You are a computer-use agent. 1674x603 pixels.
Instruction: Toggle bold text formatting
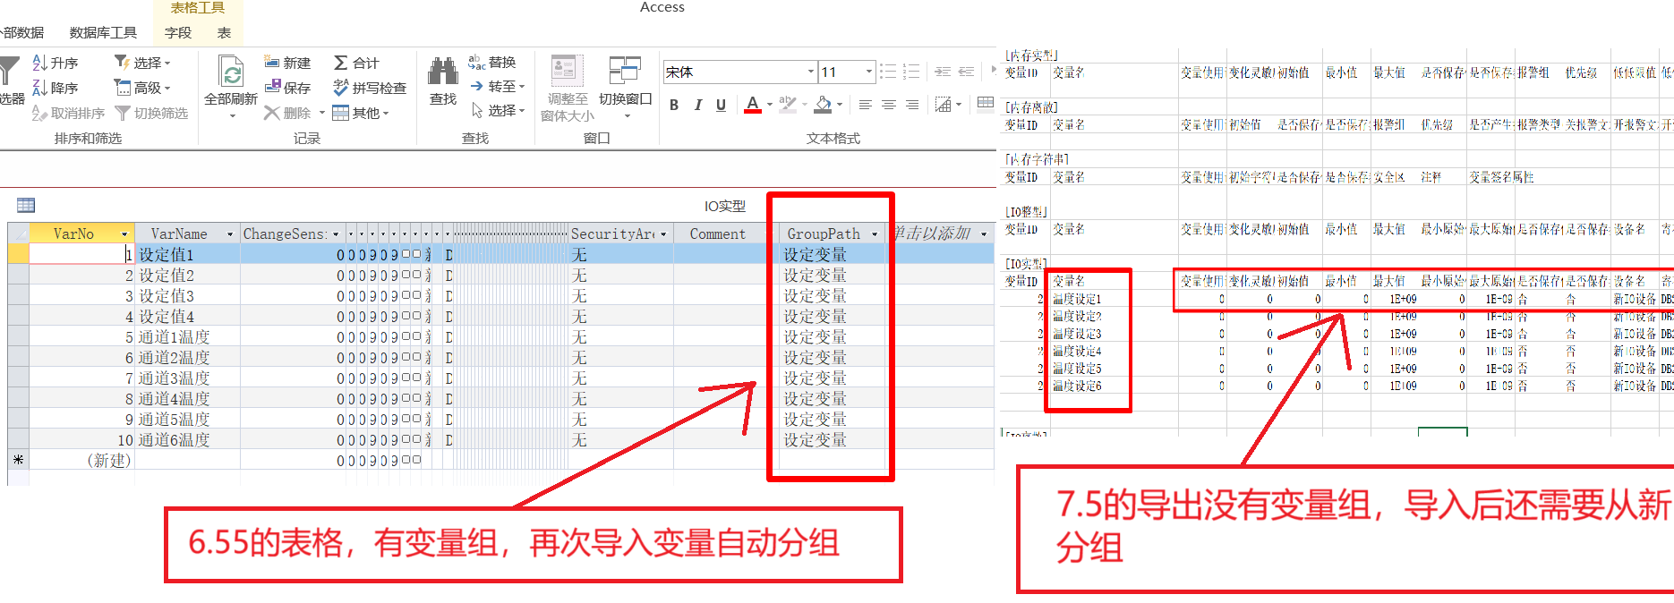(x=674, y=106)
